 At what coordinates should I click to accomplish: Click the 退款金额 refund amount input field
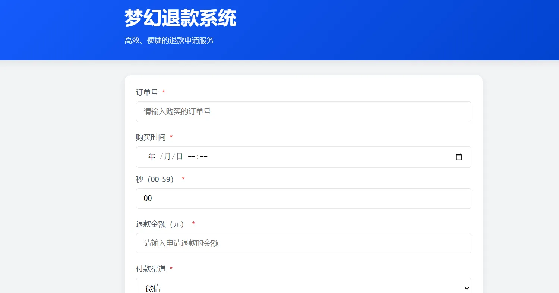(304, 243)
